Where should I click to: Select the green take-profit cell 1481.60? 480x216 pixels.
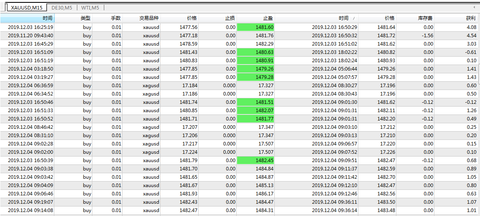(256, 27)
